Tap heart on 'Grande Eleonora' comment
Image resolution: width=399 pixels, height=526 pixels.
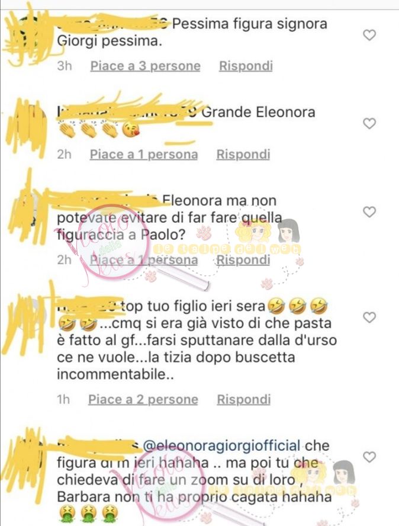coord(369,124)
